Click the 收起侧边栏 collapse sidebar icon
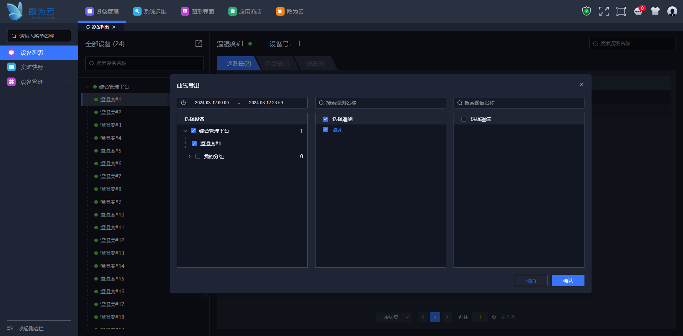The height and width of the screenshot is (336, 683). (x=10, y=329)
